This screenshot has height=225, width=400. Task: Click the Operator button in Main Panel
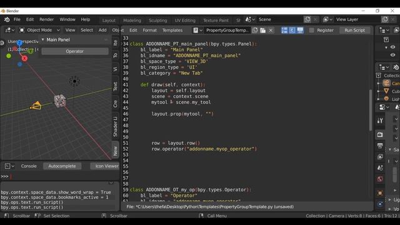point(75,51)
